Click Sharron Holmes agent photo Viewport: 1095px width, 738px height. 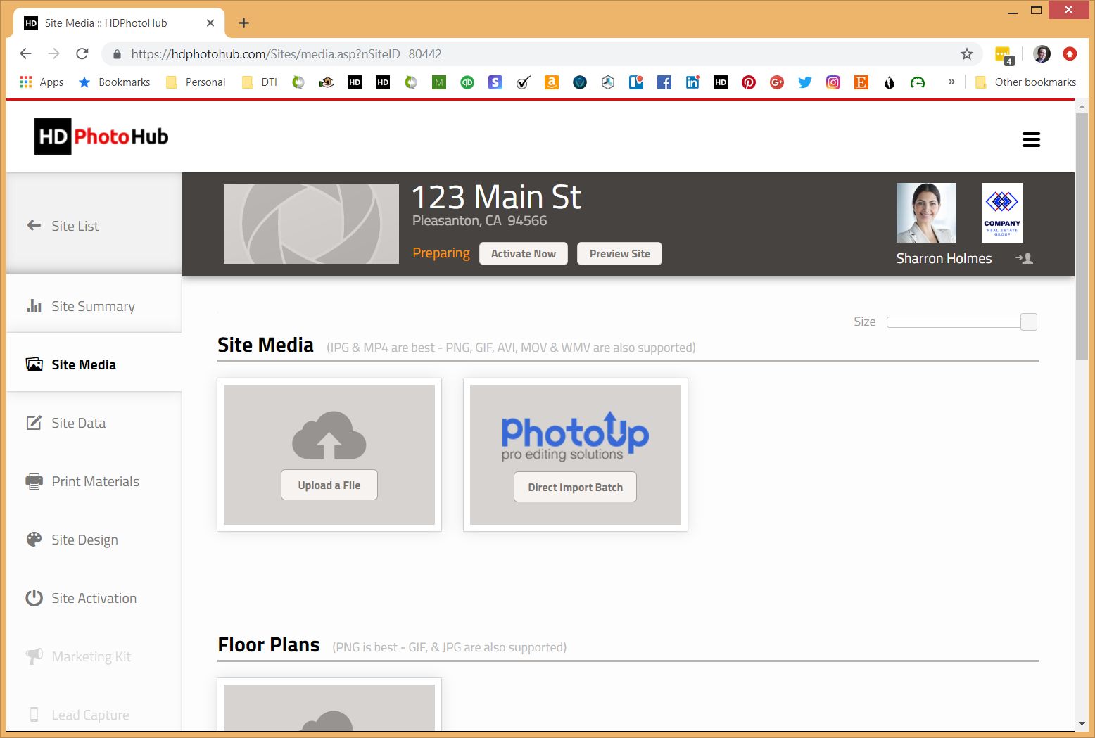pyautogui.click(x=926, y=213)
